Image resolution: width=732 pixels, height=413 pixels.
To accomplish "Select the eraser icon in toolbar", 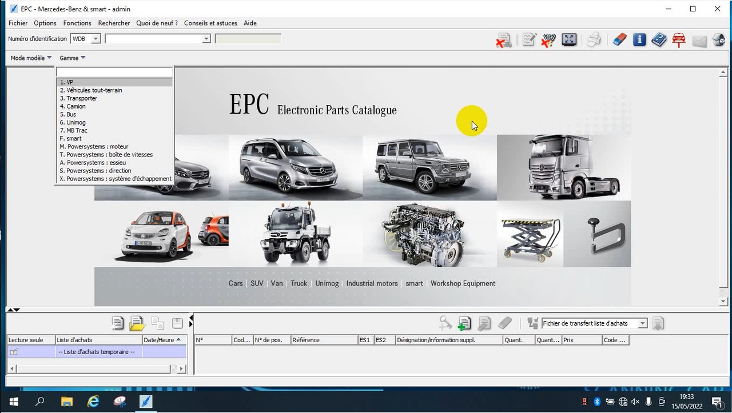I will (x=619, y=40).
